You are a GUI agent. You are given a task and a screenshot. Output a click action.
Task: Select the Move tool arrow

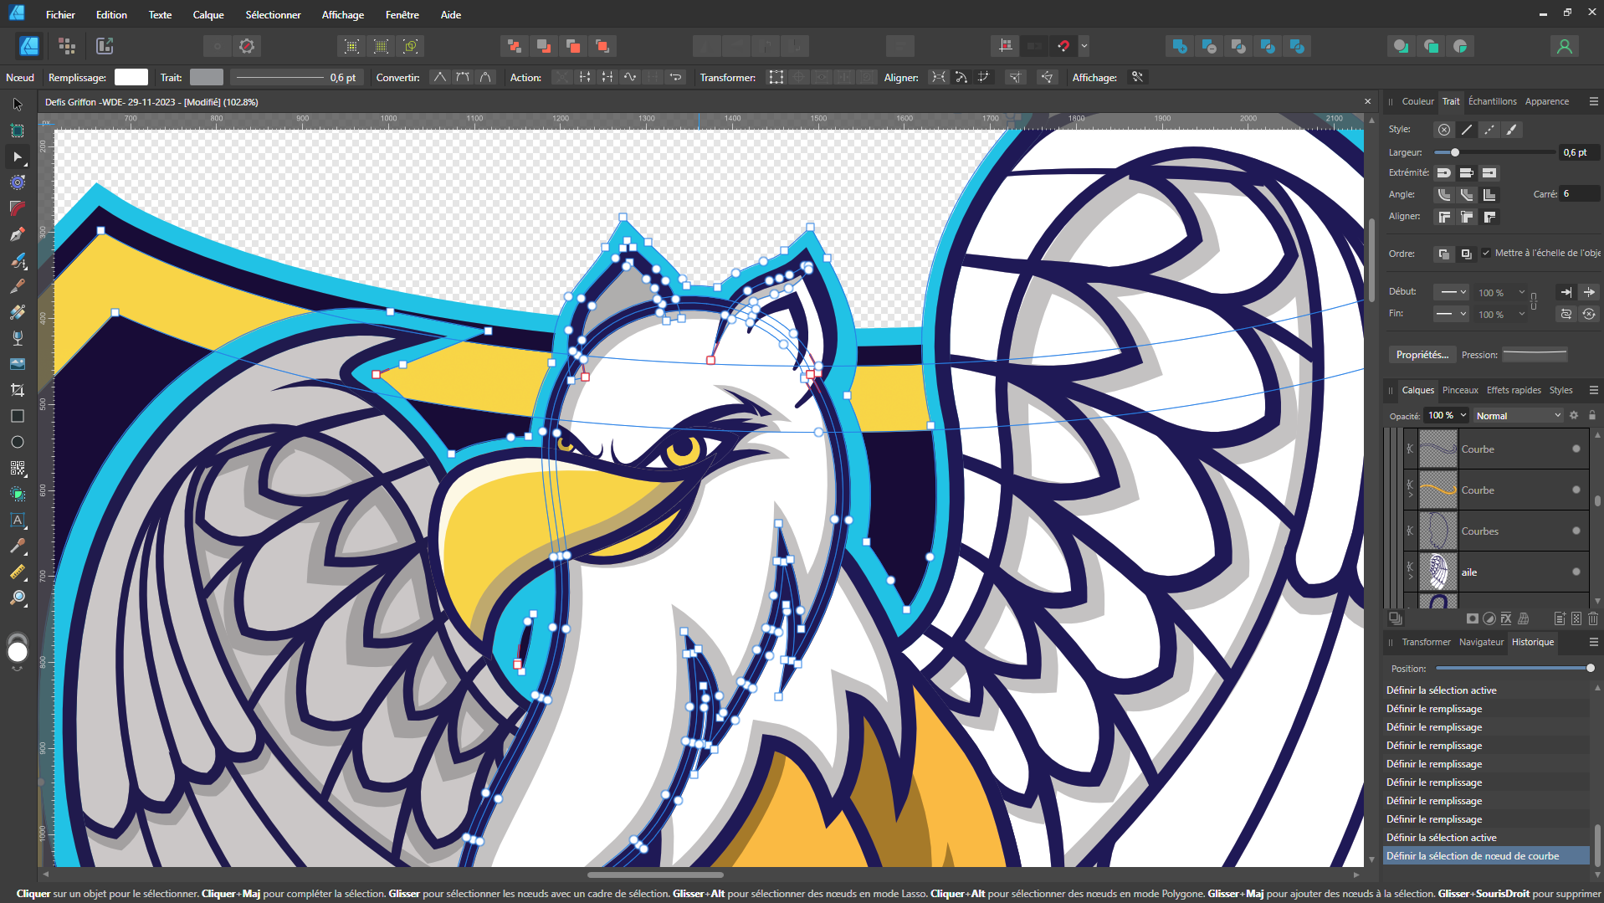[x=17, y=105]
